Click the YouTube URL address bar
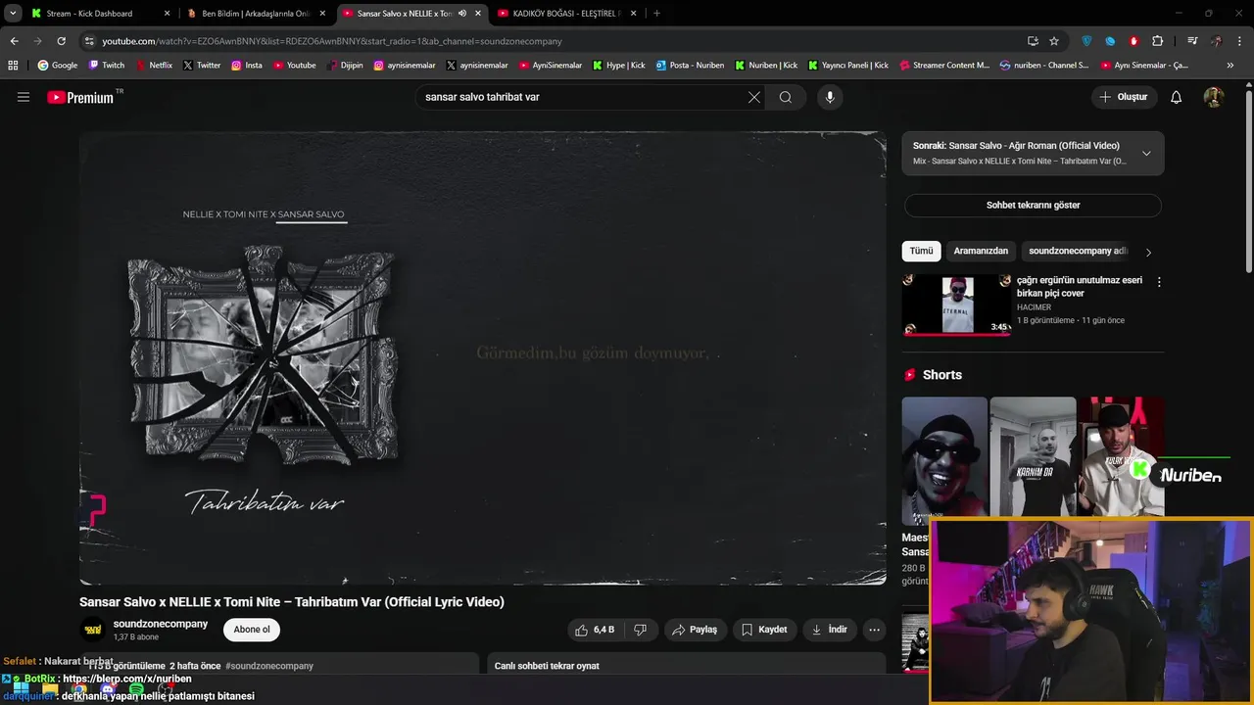Screen dimensions: 1254x705 click(549, 41)
